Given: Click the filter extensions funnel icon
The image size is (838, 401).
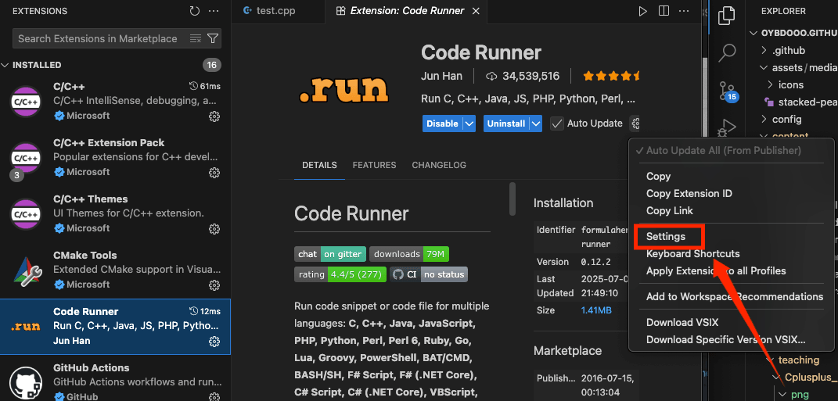Looking at the screenshot, I should [212, 38].
